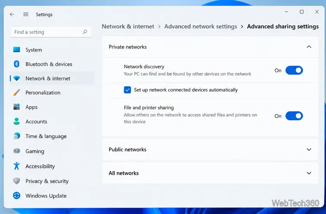Go to Apps settings

pos(52,107)
